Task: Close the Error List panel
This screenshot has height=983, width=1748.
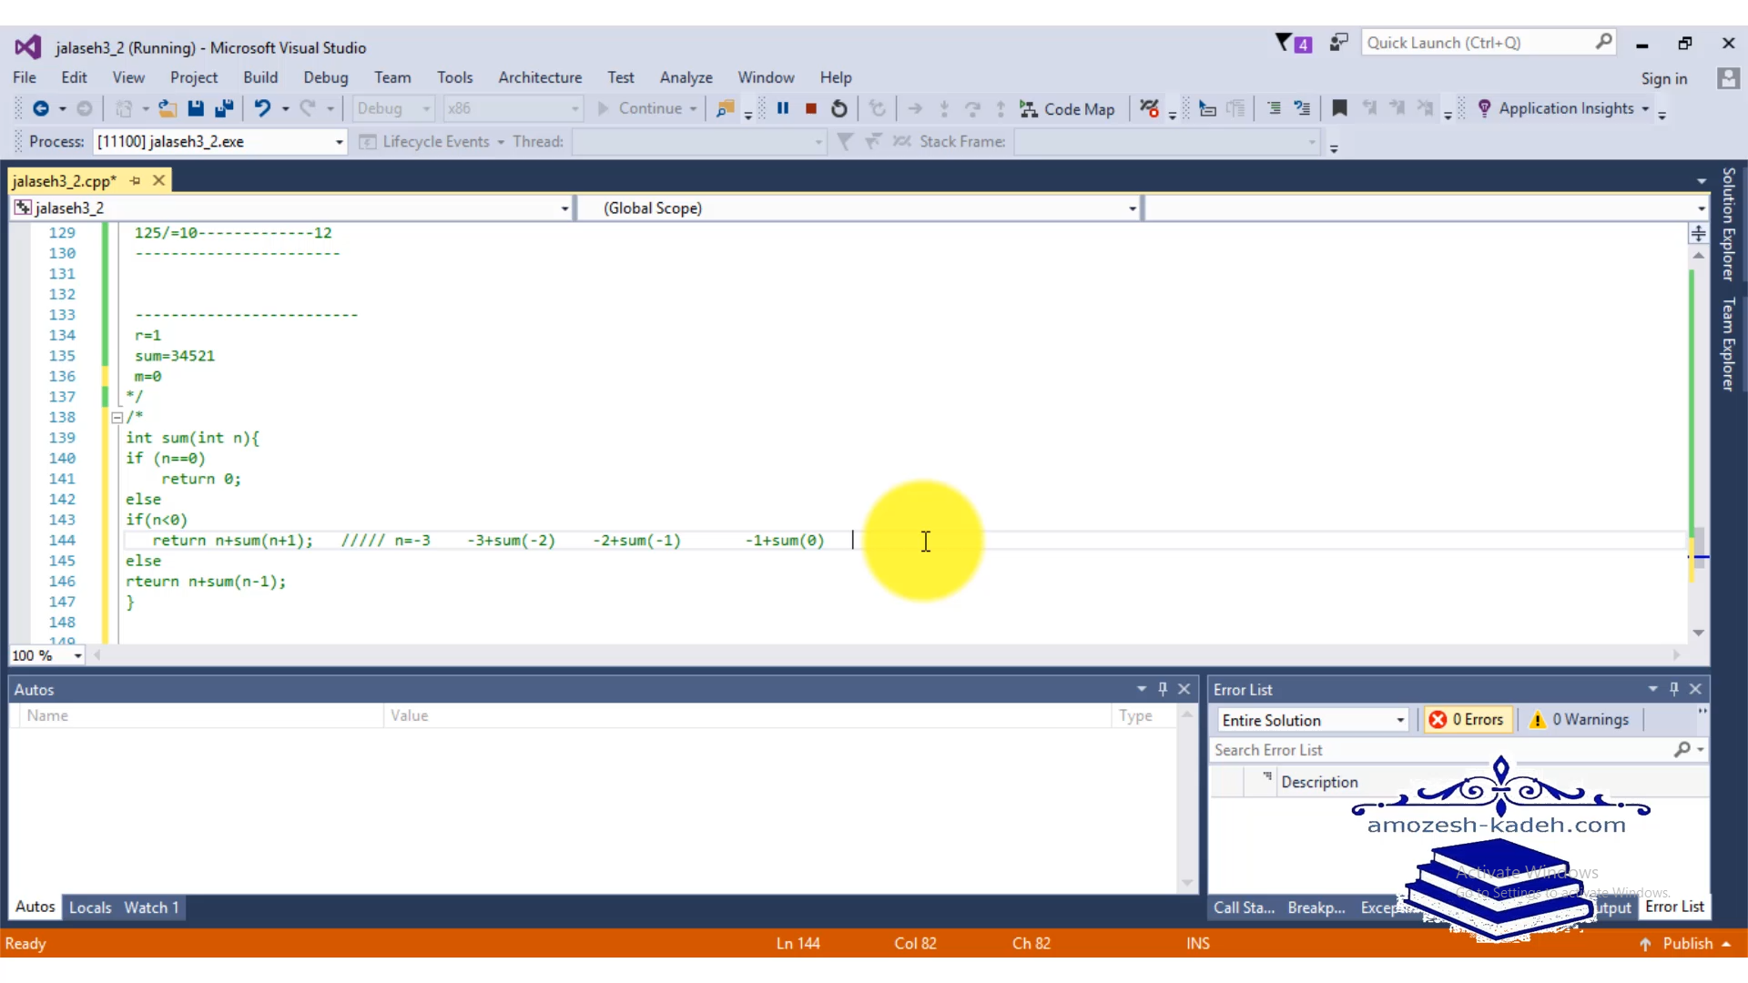Action: 1696,689
